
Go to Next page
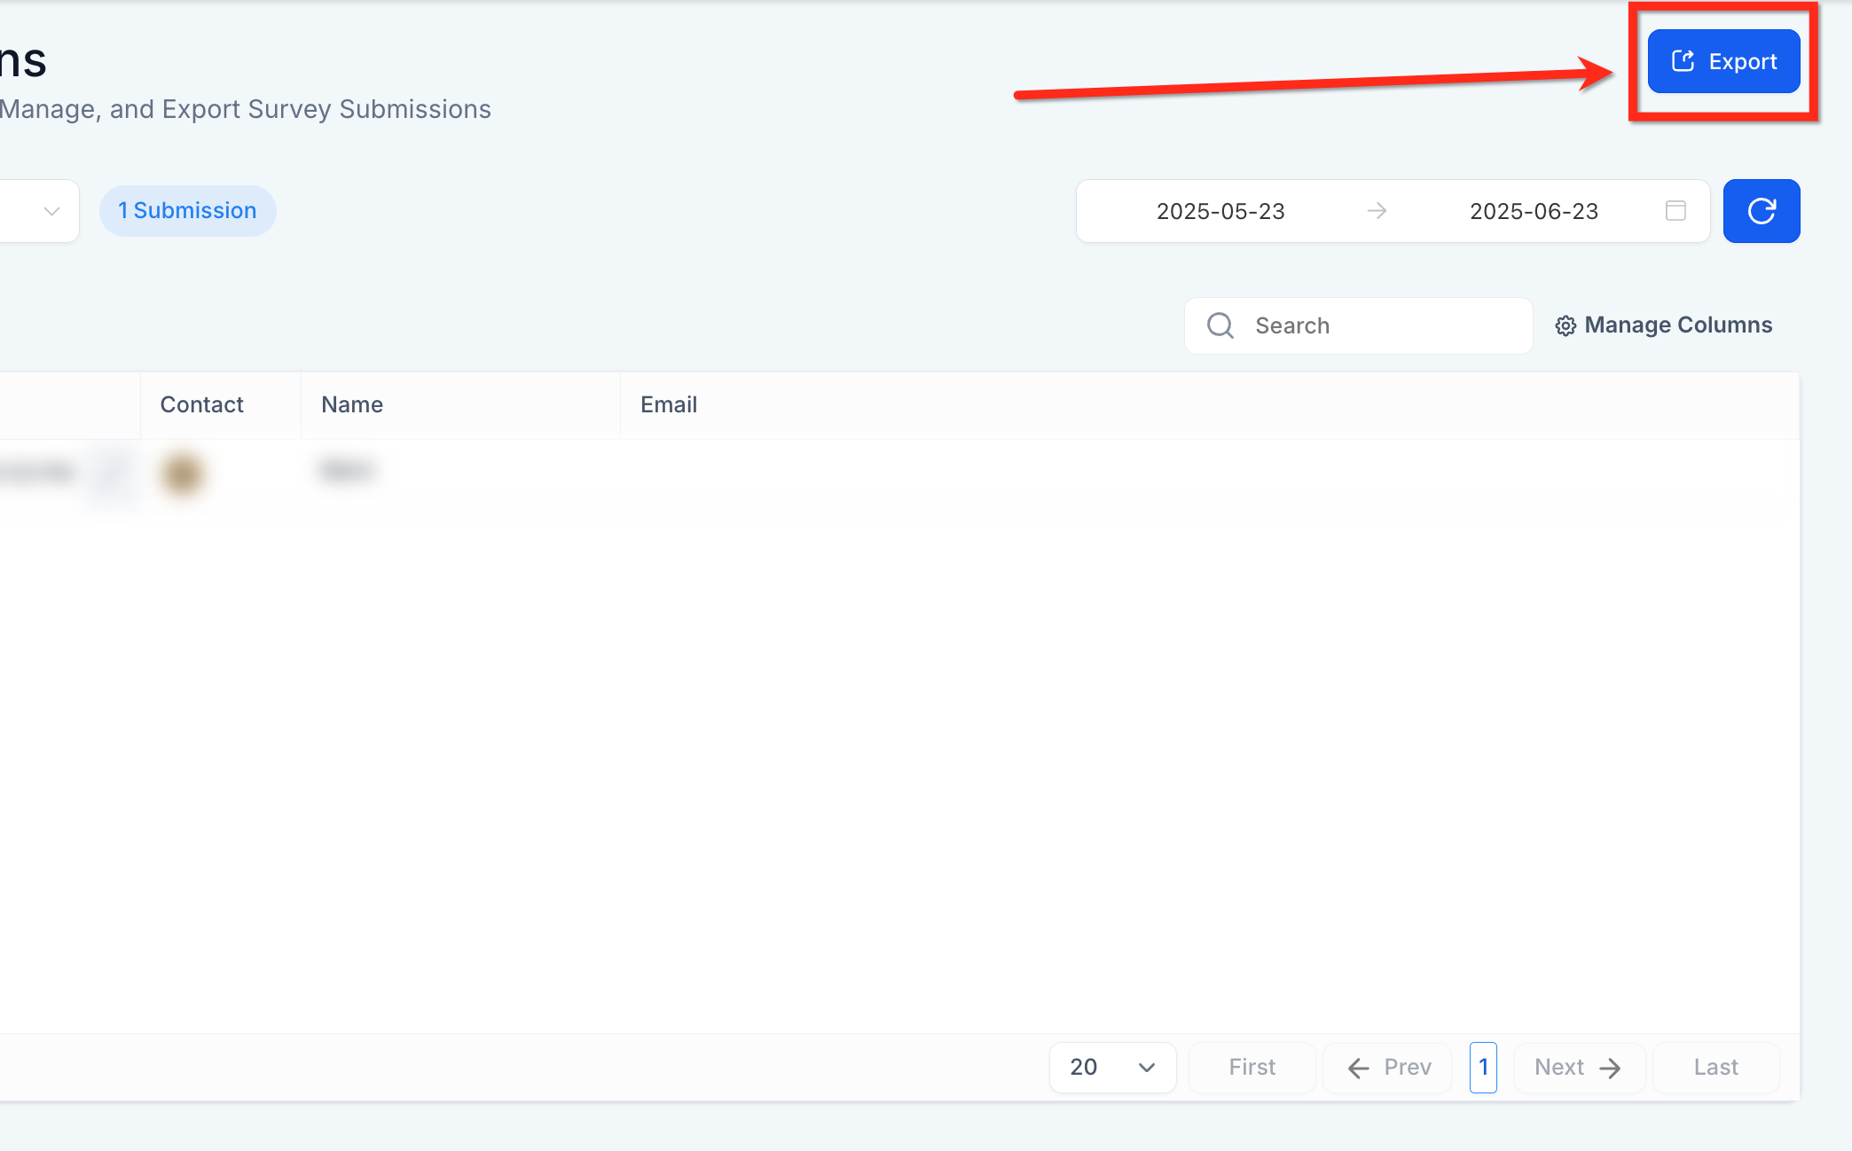coord(1579,1067)
